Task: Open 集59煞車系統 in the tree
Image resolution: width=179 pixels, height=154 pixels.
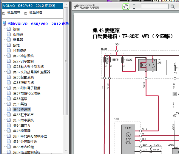Action: (x=23, y=120)
